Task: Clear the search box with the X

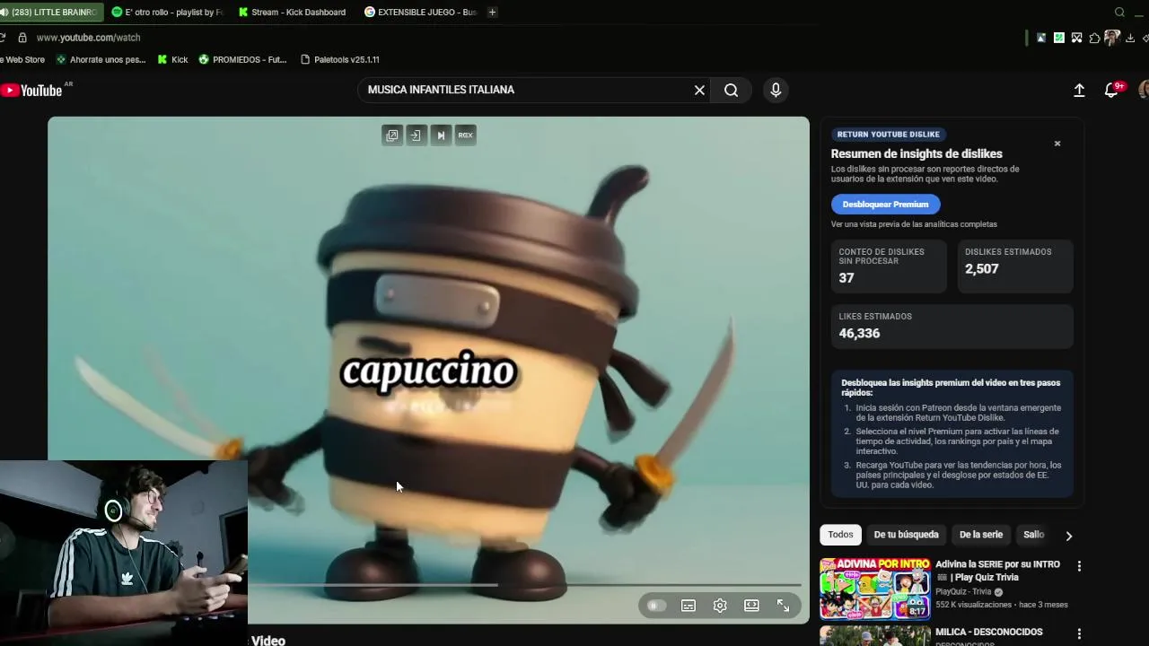Action: 699,90
